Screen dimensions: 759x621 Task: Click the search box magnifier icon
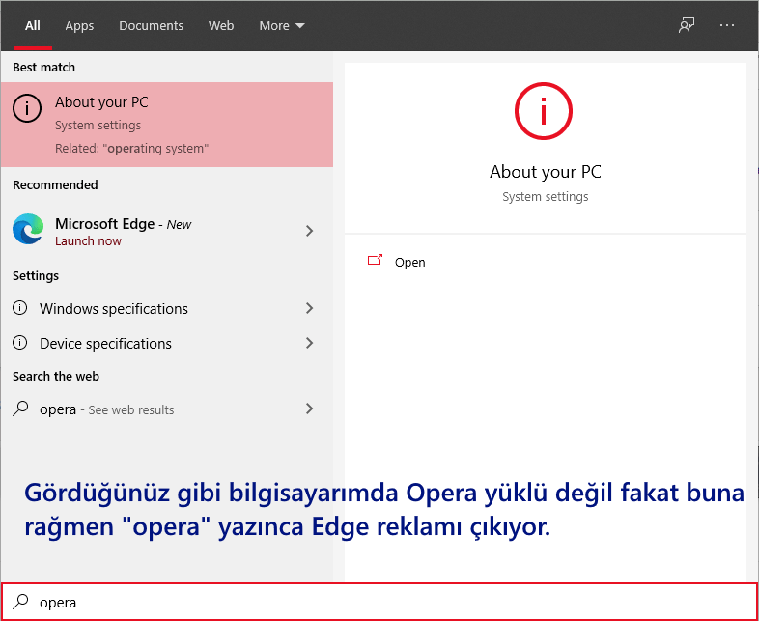click(20, 602)
